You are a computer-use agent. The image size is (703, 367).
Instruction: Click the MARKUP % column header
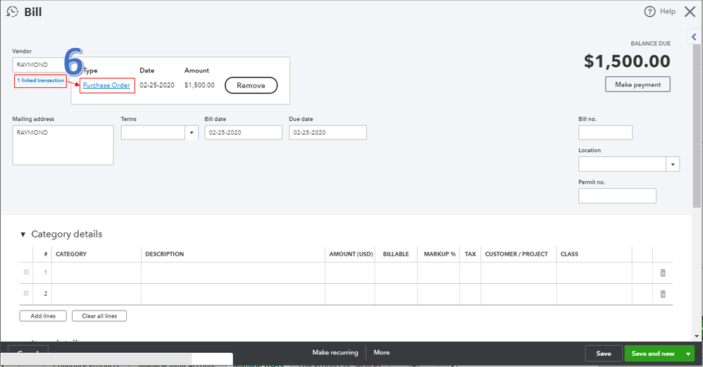pyautogui.click(x=440, y=254)
